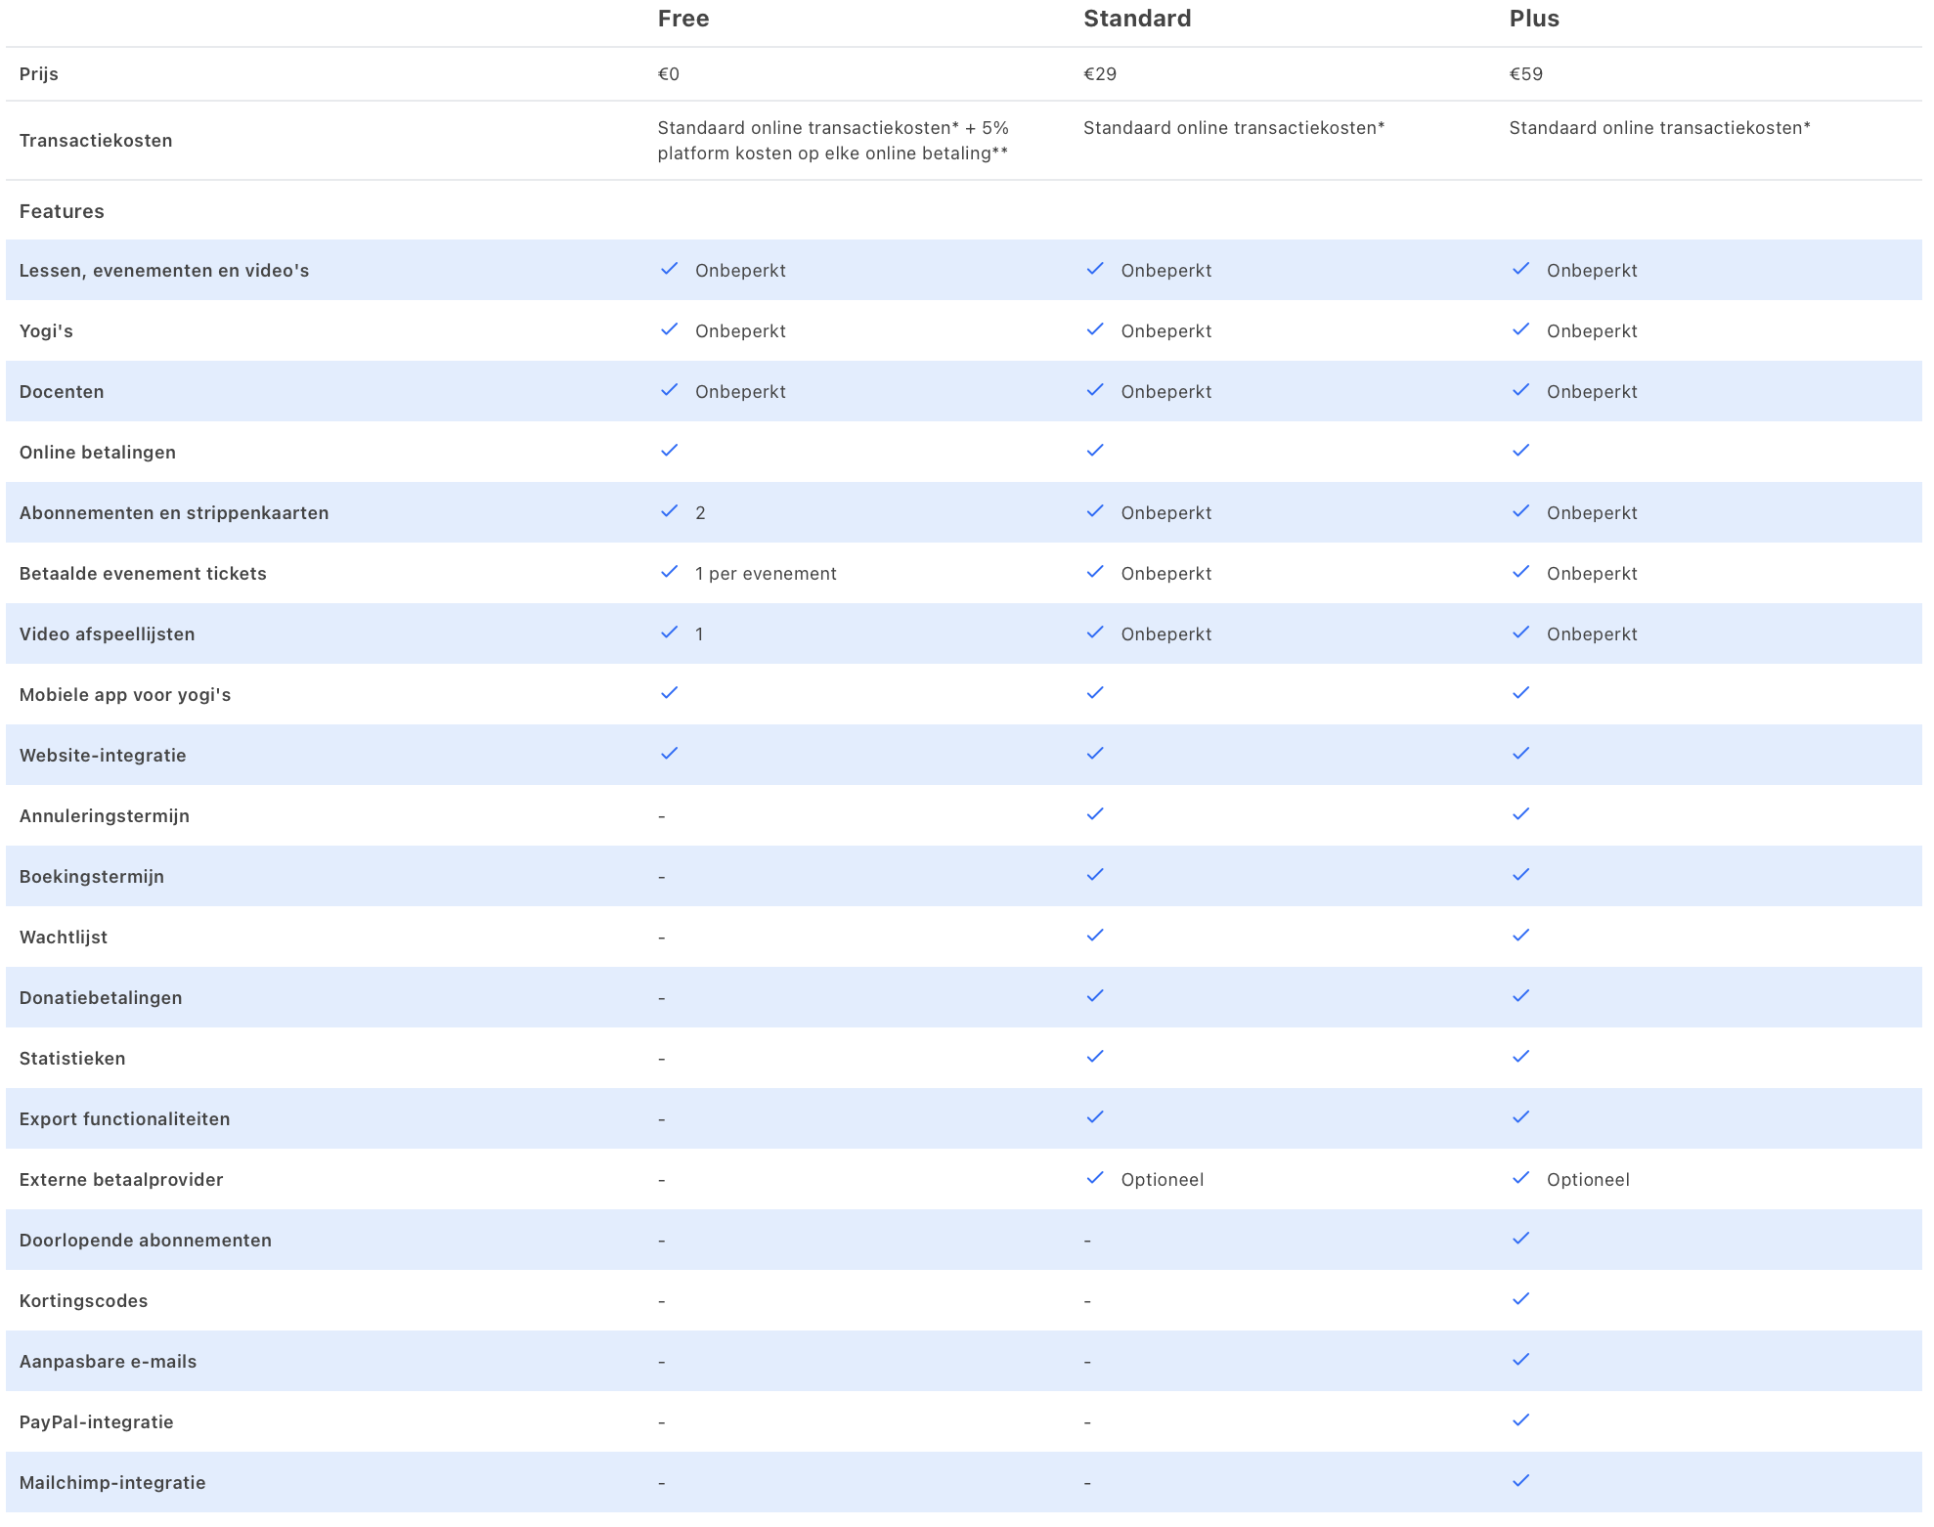This screenshot has width=1934, height=1527.
Task: Click the Doorlopende abonnementen label
Action: pos(146,1241)
